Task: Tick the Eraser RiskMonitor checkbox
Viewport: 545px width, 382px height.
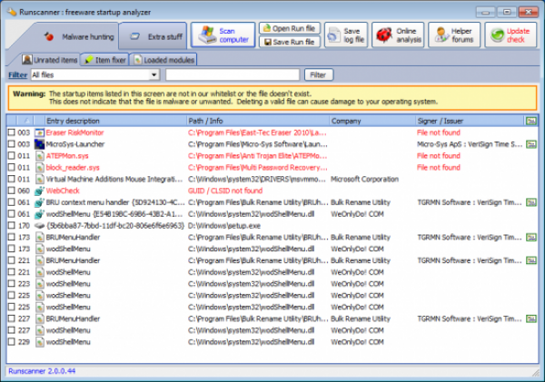Action: pyautogui.click(x=12, y=132)
